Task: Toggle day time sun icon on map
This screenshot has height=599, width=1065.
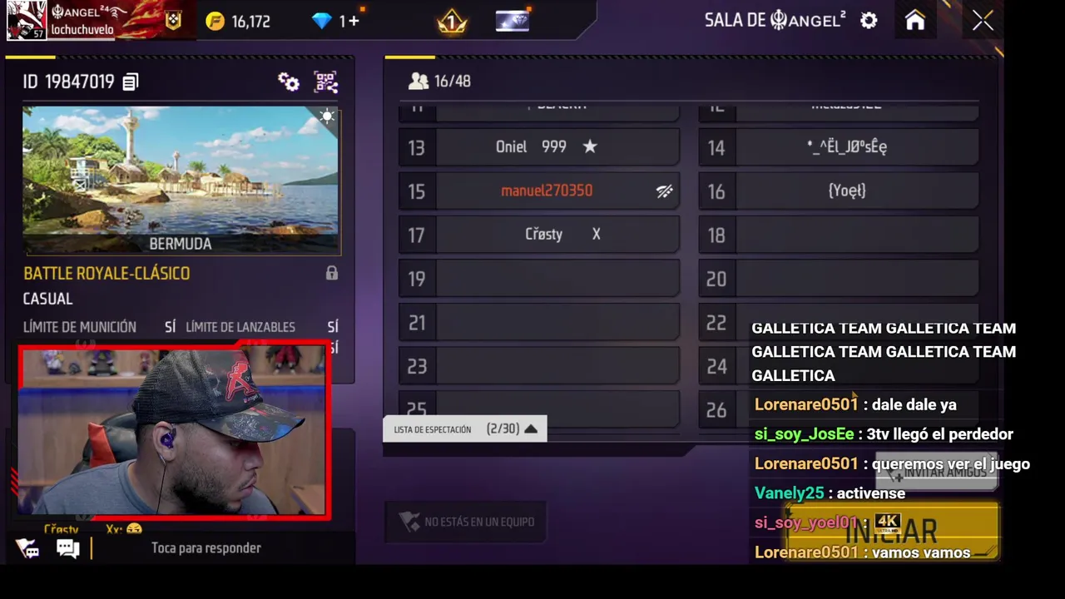Action: [x=327, y=116]
